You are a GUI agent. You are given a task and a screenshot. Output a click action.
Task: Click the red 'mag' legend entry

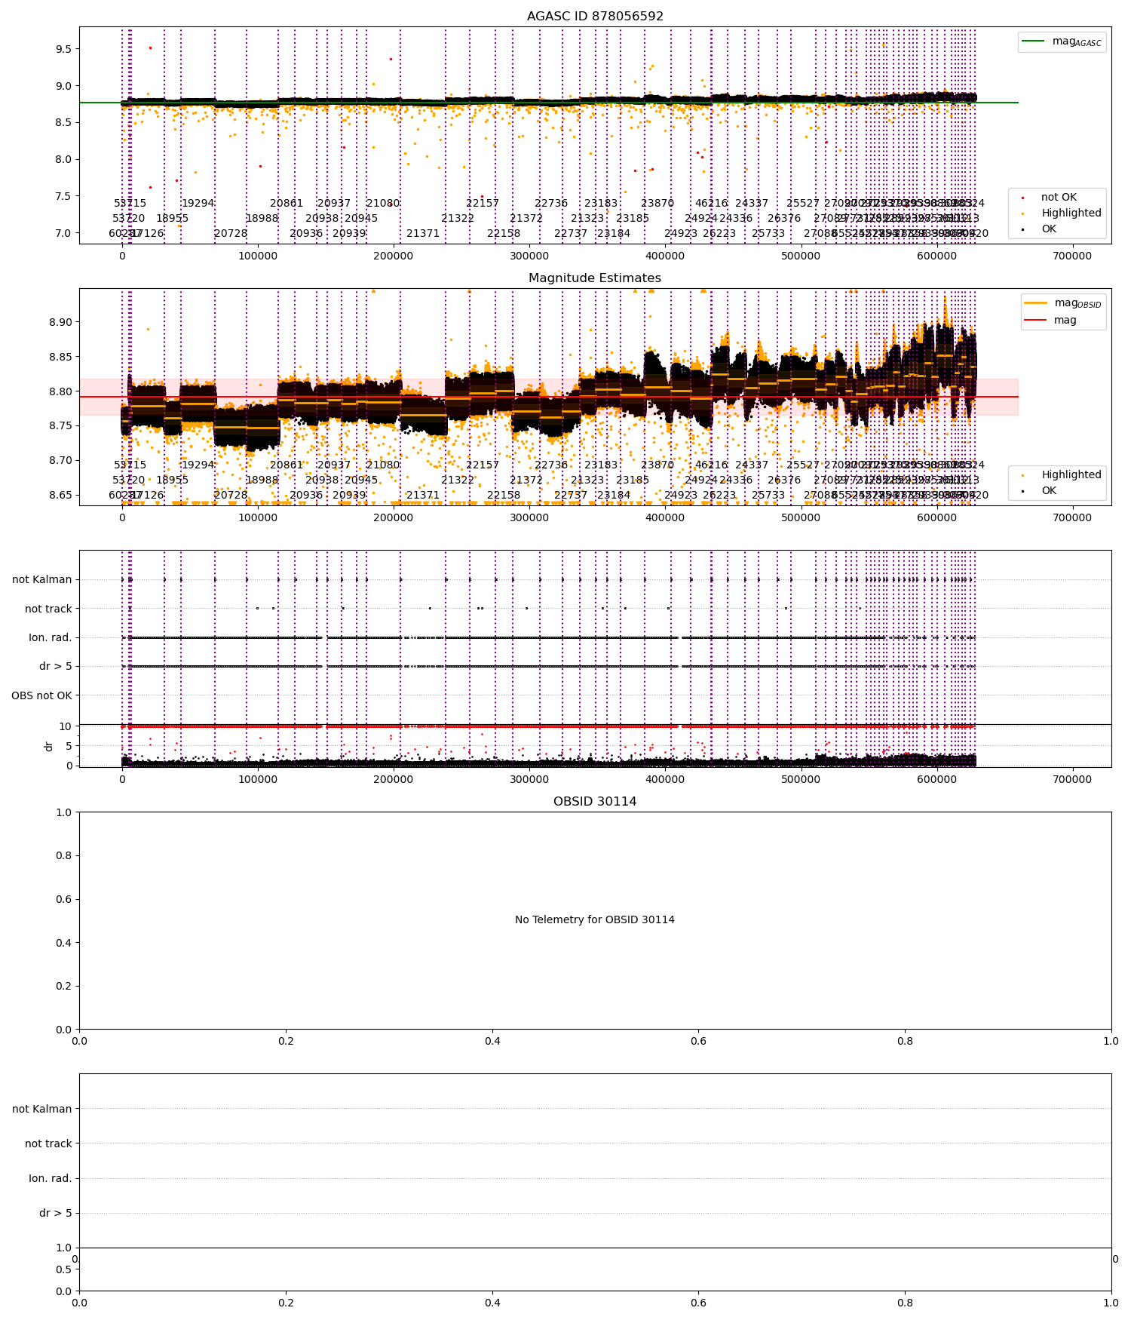[x=1050, y=321]
